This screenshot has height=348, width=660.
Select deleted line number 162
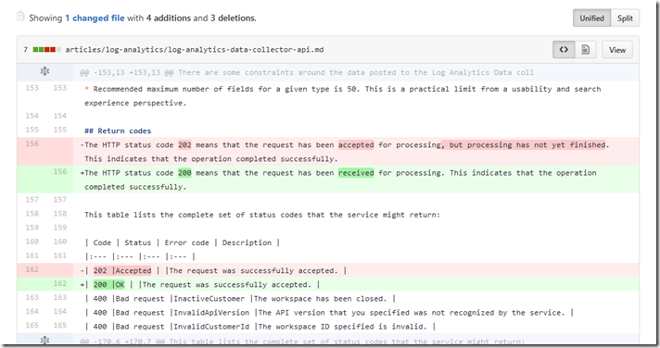(x=32, y=269)
